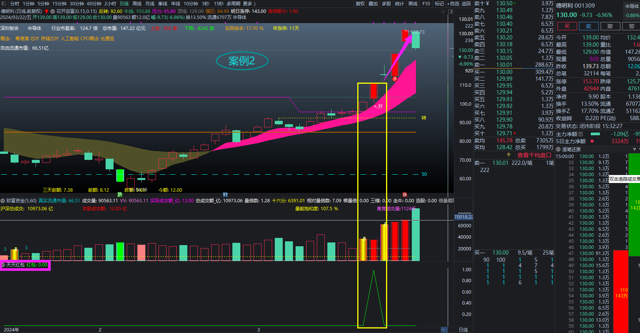Click the gear icon before 天天红包 indicator
This screenshot has width=640, height=333.
(x=3, y=265)
